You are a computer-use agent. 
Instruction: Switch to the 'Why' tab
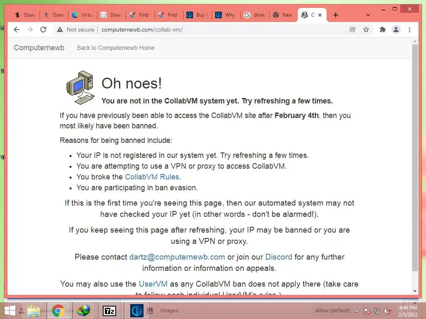pyautogui.click(x=226, y=15)
